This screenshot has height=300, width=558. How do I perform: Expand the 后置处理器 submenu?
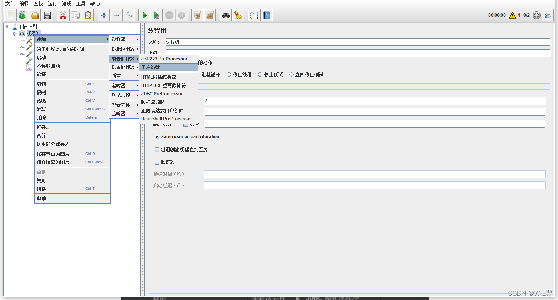point(125,67)
